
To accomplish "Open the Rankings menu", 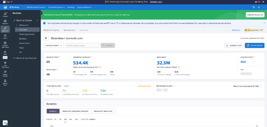I will tap(71, 7).
